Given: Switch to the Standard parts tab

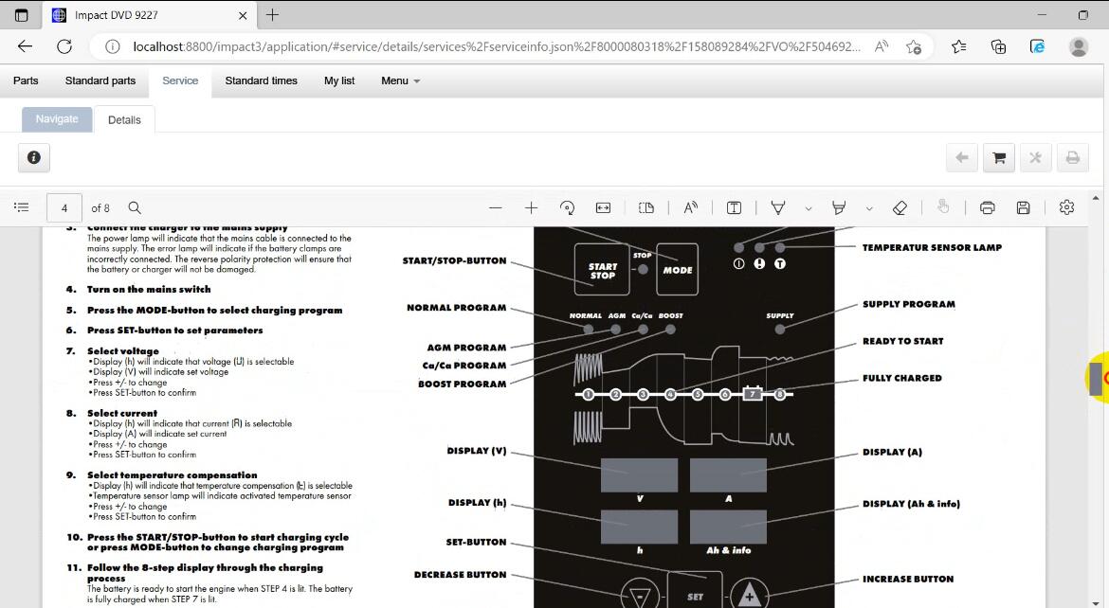Looking at the screenshot, I should 100,80.
